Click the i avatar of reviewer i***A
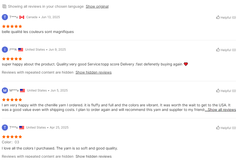 point(5,50)
